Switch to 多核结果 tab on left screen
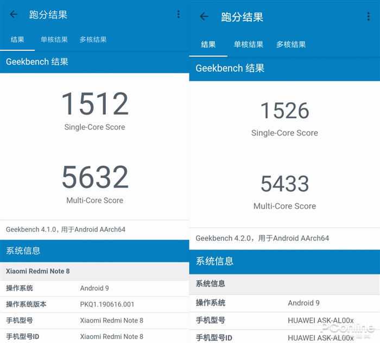 click(93, 40)
